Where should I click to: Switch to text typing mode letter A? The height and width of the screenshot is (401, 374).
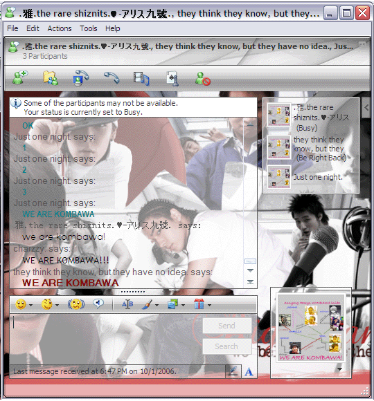[249, 372]
